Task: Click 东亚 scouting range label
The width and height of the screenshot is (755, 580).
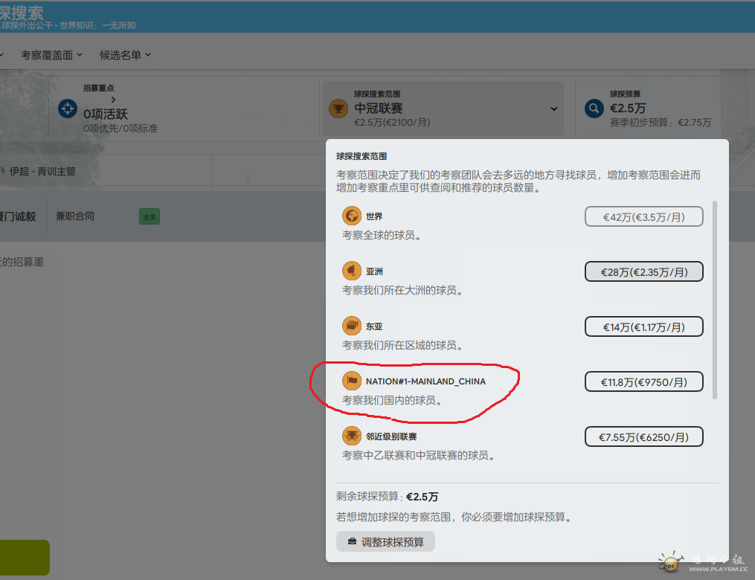Action: point(374,326)
